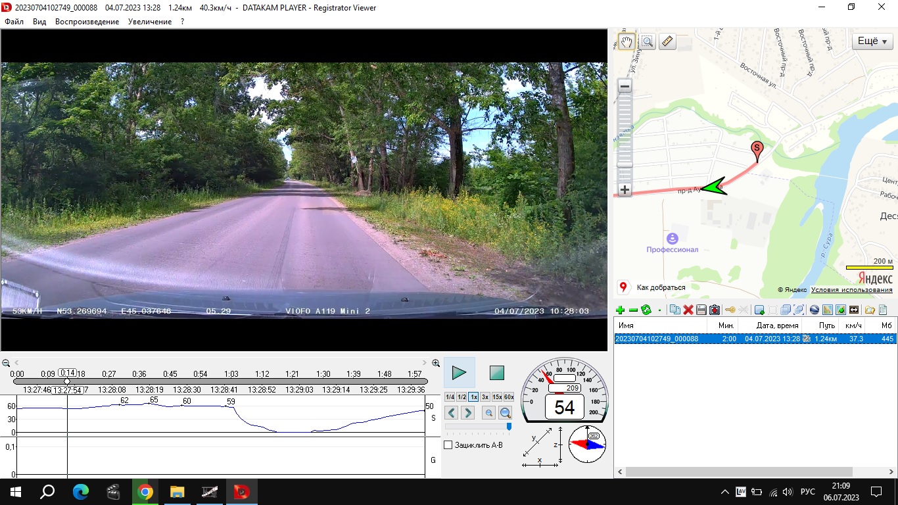Viewport: 898px width, 505px height.
Task: Select the map ruler measurement tool
Action: (667, 42)
